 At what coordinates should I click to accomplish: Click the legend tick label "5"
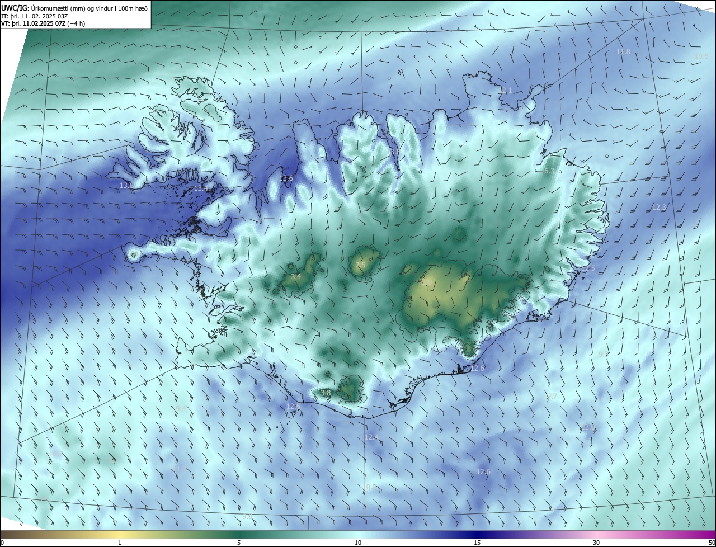pyautogui.click(x=239, y=543)
